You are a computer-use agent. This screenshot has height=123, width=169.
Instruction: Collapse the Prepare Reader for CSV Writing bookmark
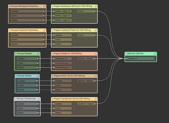(x=52, y=54)
